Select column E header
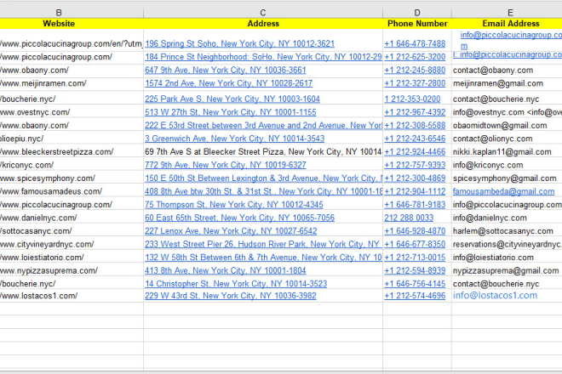 [509, 12]
